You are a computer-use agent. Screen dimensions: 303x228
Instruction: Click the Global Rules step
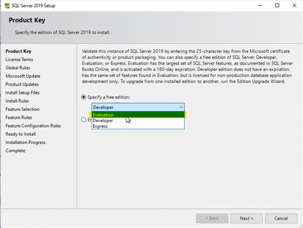click(18, 68)
